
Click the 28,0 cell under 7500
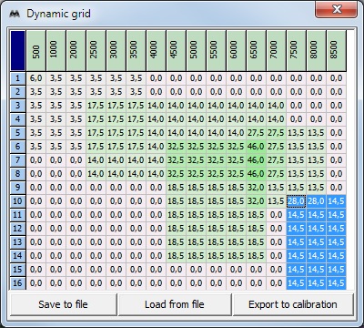(297, 201)
